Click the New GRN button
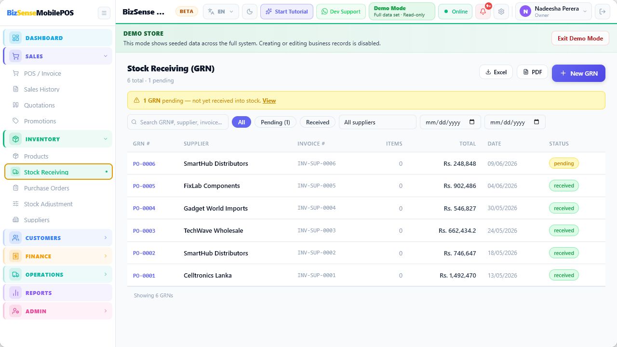 tap(578, 73)
